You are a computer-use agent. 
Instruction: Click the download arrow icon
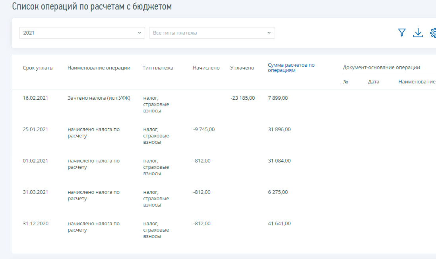coord(418,33)
